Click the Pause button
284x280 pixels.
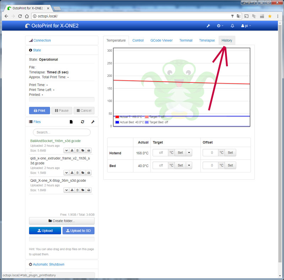[x=62, y=111]
